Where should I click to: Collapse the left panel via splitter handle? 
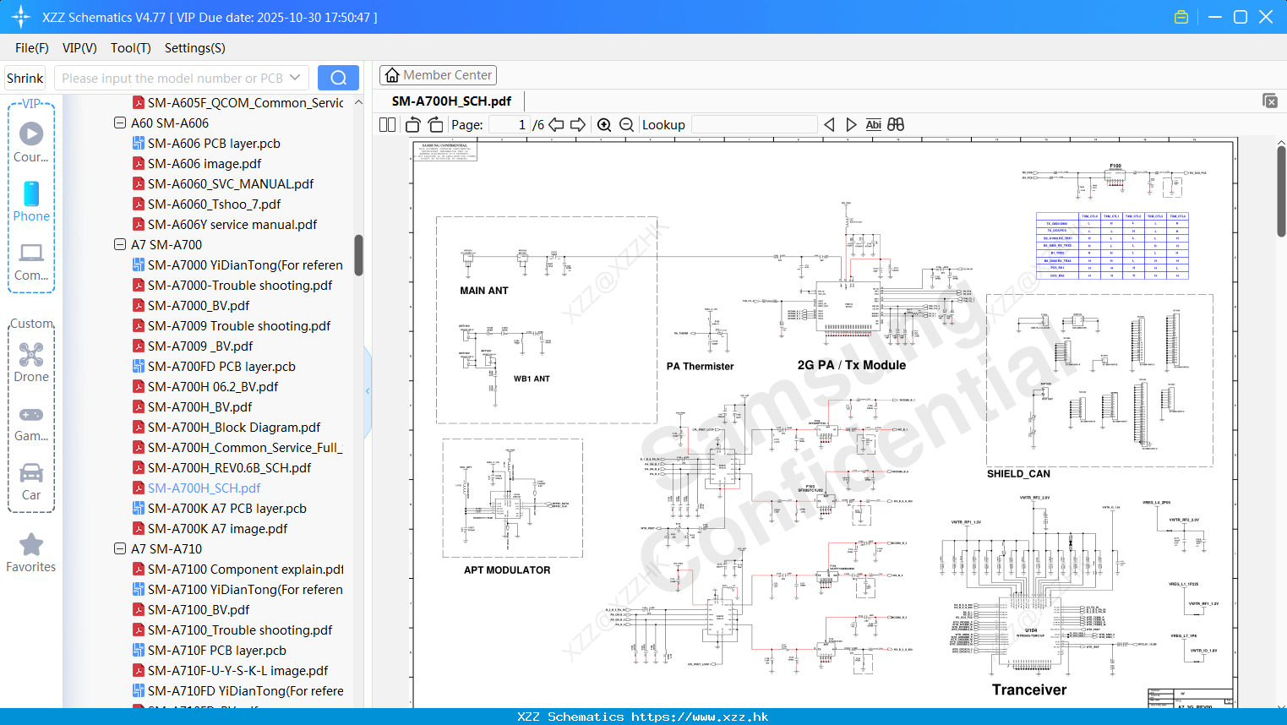tap(368, 391)
